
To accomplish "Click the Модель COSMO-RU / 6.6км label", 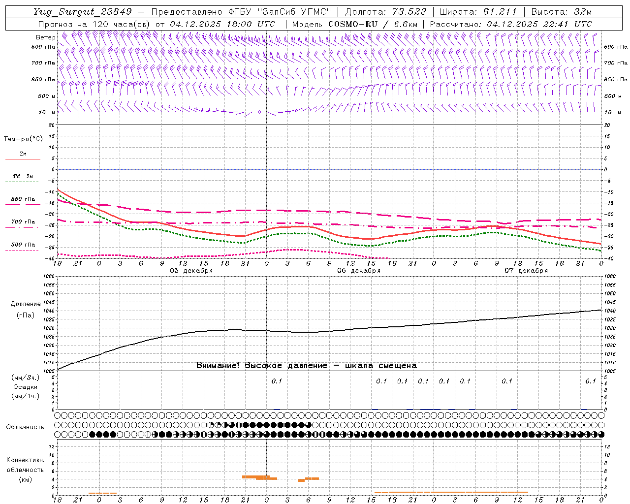I will coord(355,24).
